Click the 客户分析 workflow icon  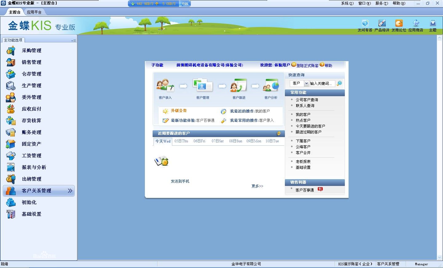pyautogui.click(x=271, y=85)
